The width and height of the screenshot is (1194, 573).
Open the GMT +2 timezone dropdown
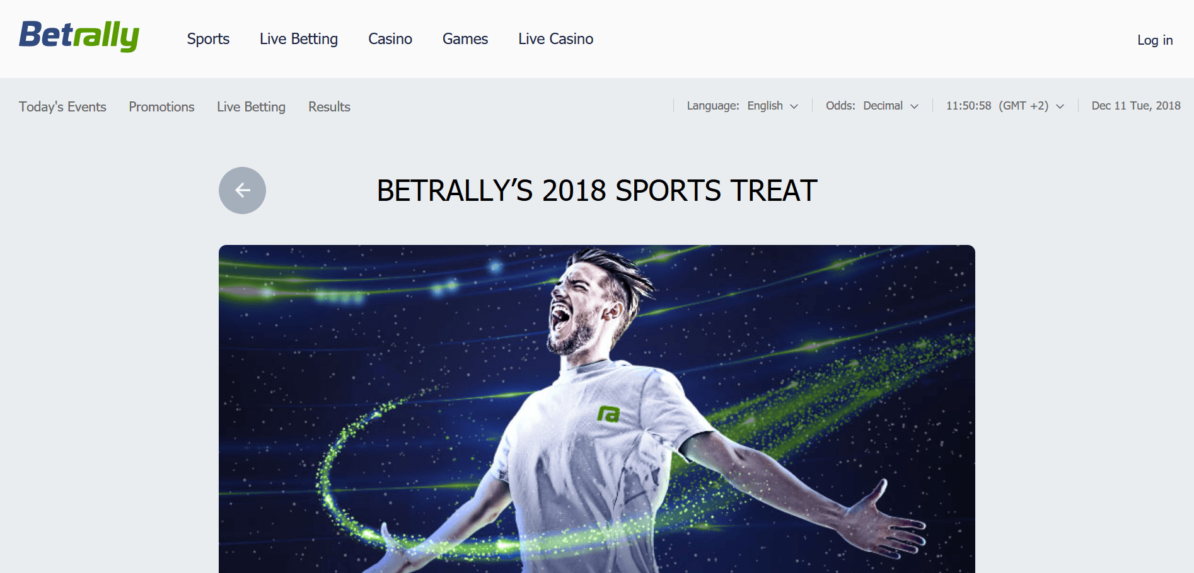pyautogui.click(x=1005, y=106)
